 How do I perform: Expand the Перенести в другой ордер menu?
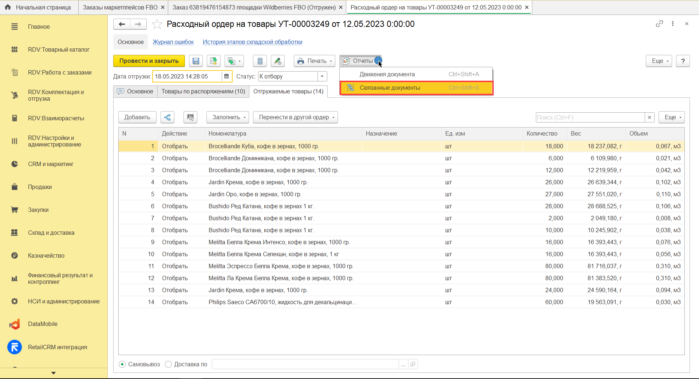coord(295,117)
